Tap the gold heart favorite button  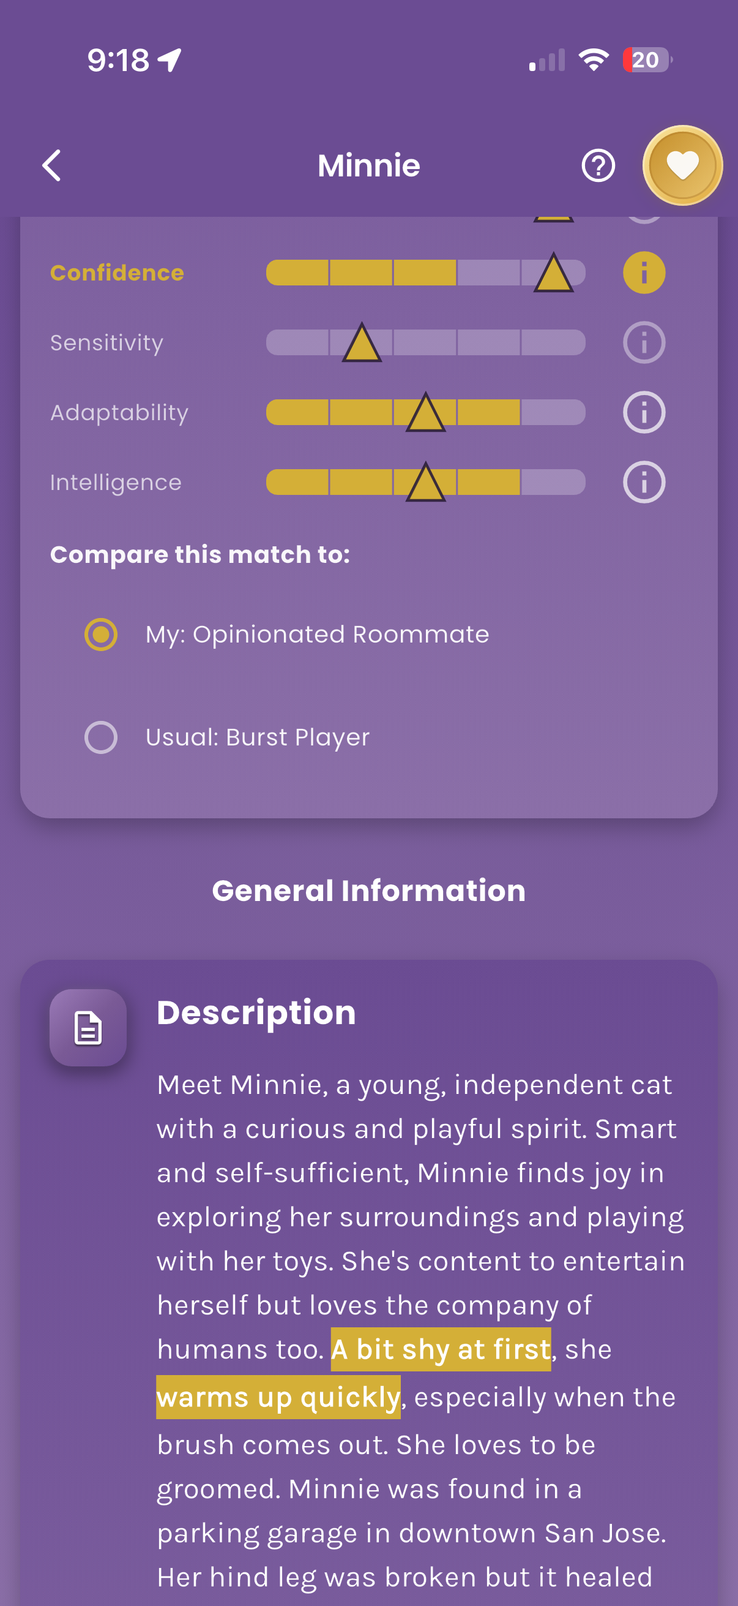[x=682, y=166]
